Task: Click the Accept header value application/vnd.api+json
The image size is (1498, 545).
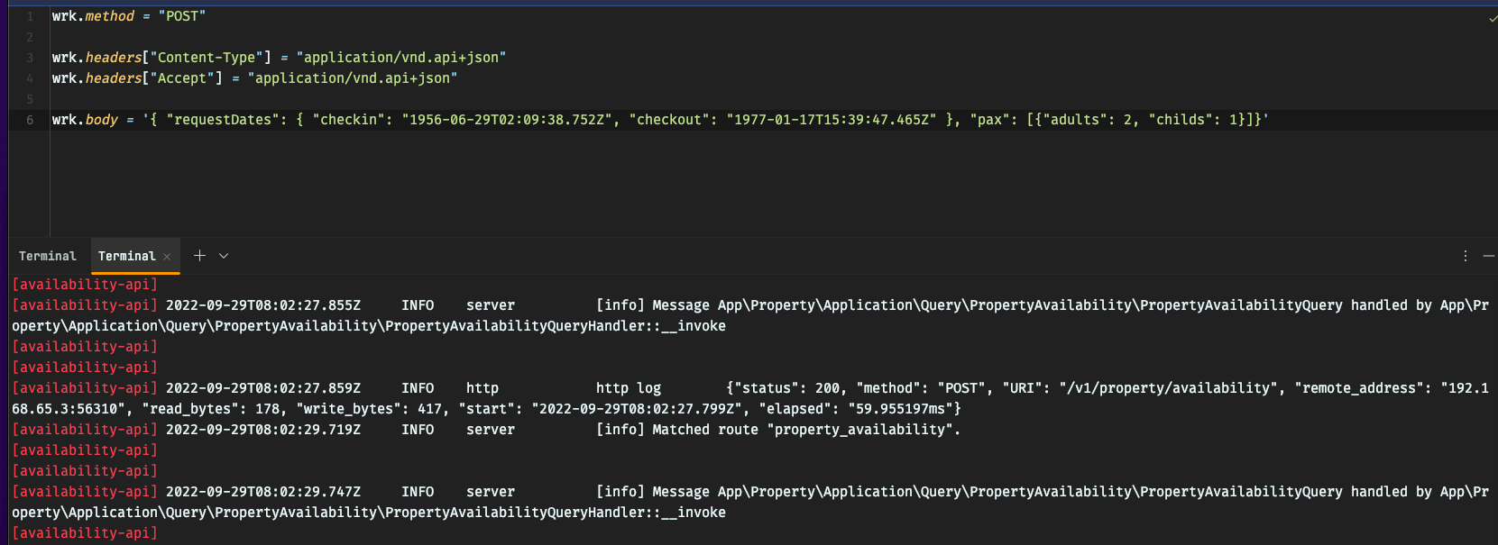Action: 352,77
